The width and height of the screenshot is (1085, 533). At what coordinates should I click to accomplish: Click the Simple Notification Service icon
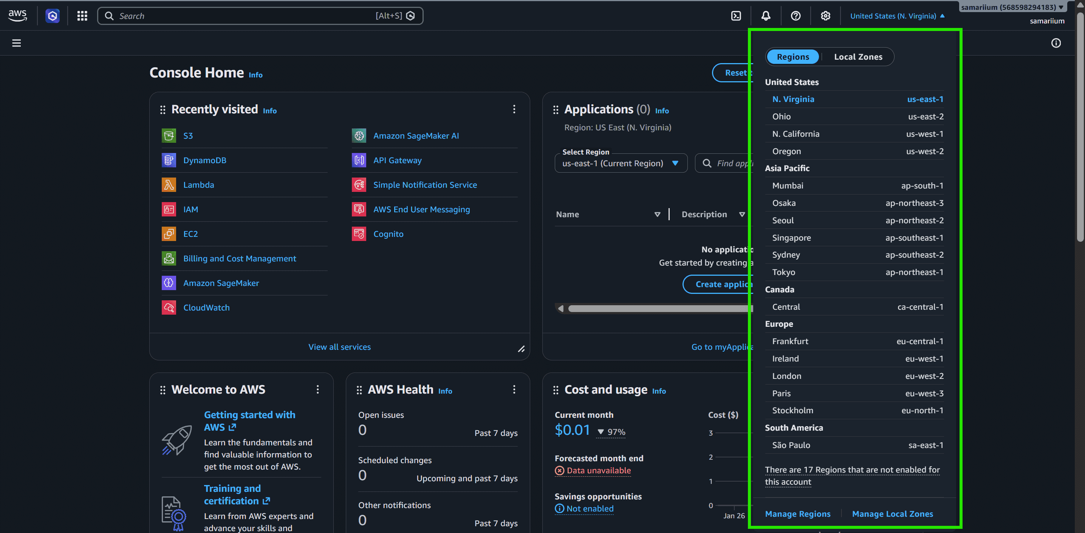click(x=359, y=185)
